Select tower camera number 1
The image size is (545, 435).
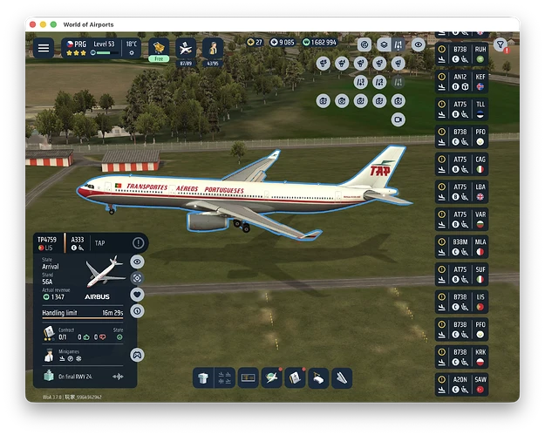[x=398, y=64]
